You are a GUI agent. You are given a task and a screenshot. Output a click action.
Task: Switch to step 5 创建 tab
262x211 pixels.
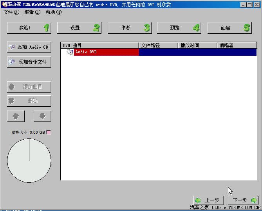click(x=229, y=28)
